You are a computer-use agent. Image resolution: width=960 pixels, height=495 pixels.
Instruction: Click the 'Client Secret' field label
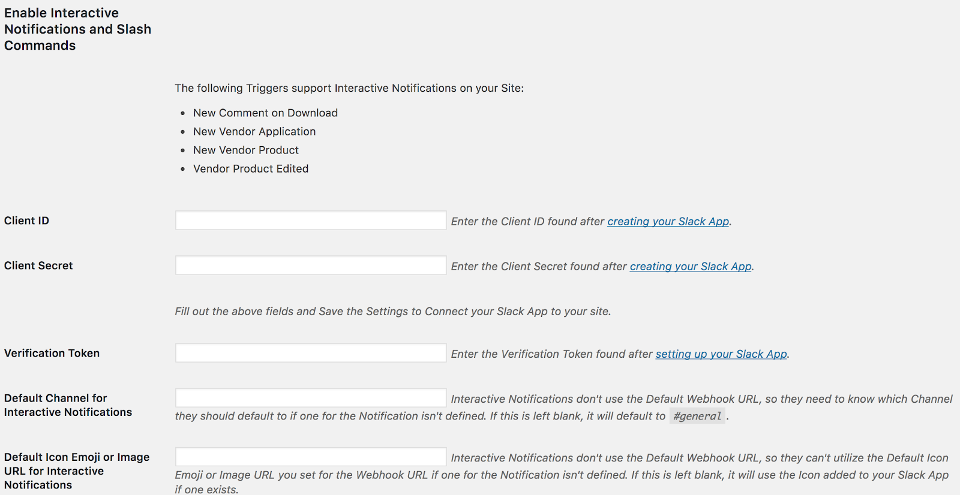click(x=38, y=265)
